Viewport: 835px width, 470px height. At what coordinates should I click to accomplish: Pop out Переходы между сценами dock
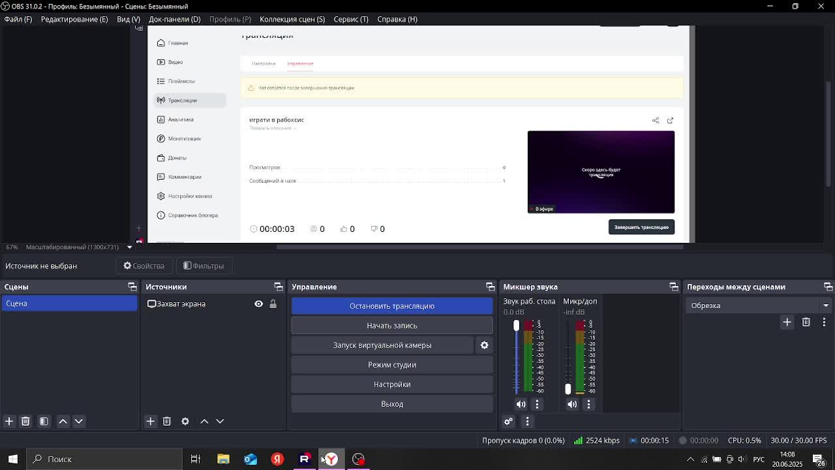coord(828,287)
